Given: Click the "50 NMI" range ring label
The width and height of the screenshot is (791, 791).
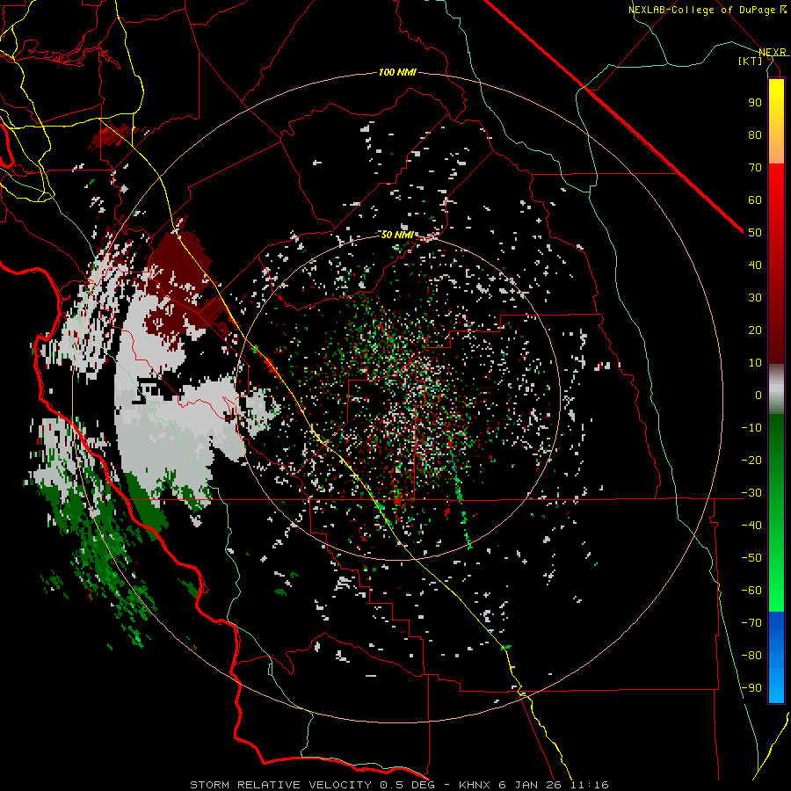Looking at the screenshot, I should [397, 235].
